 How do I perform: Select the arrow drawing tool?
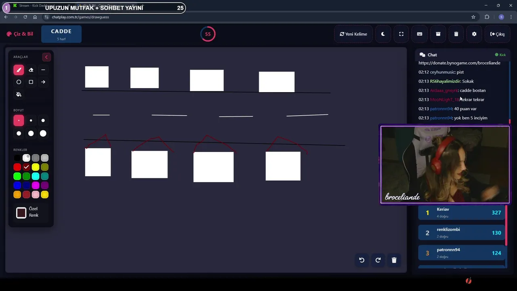point(43,82)
